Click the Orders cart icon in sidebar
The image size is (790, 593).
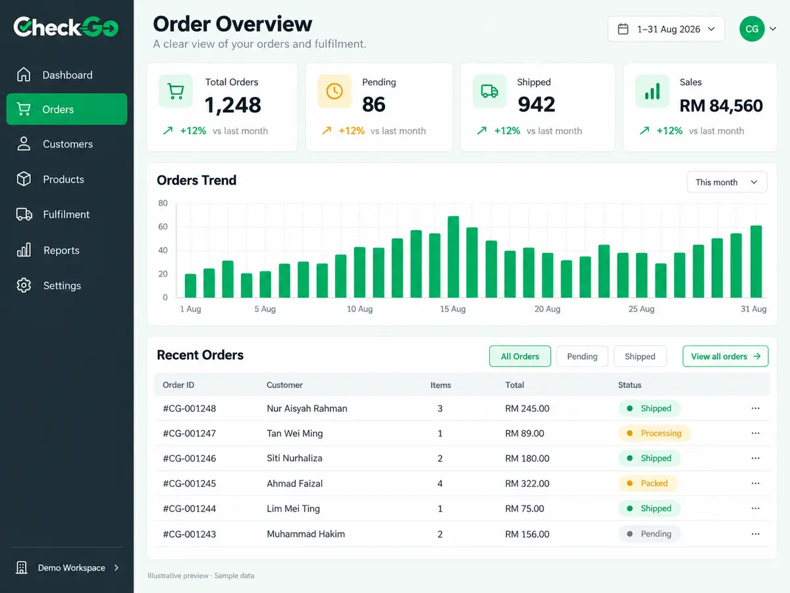(24, 109)
